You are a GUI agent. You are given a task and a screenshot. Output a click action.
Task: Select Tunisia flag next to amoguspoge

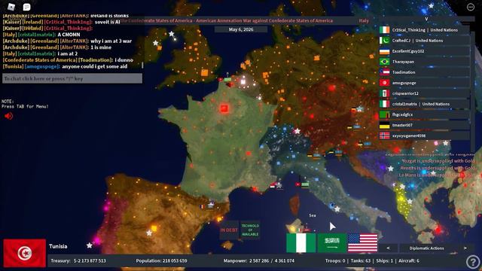(x=384, y=83)
